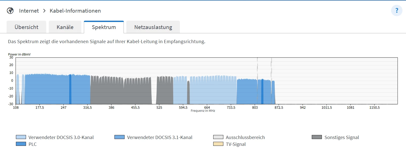
Task: Click the 872.5 frequency axis label
Action: 279,107
